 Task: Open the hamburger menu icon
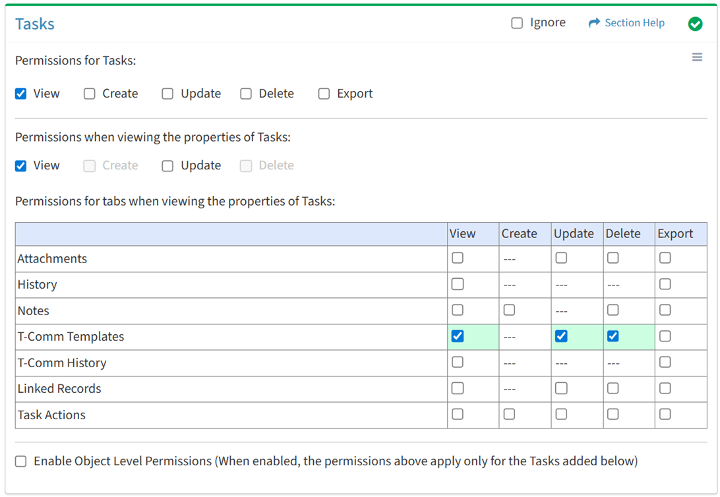[697, 57]
